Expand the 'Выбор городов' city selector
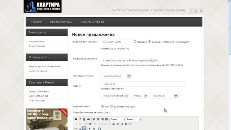This screenshot has height=130, width=231. [170, 10]
